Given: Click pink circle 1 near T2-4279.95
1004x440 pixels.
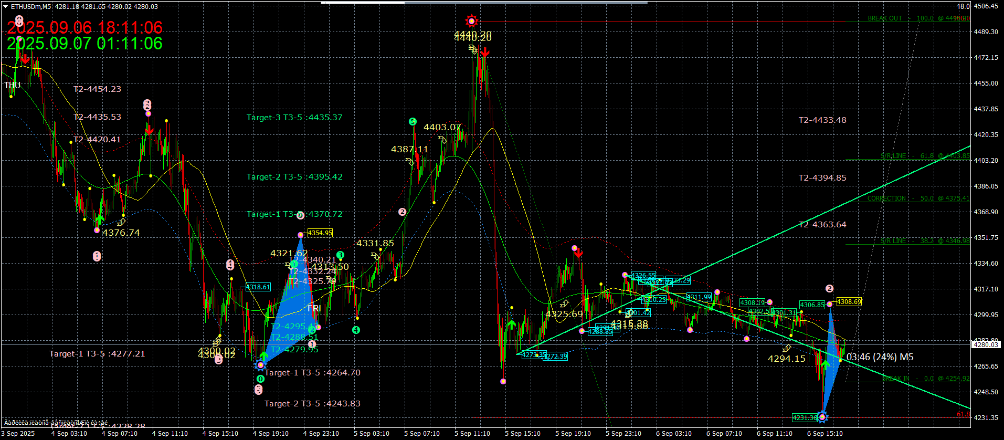Looking at the screenshot, I should point(312,344).
